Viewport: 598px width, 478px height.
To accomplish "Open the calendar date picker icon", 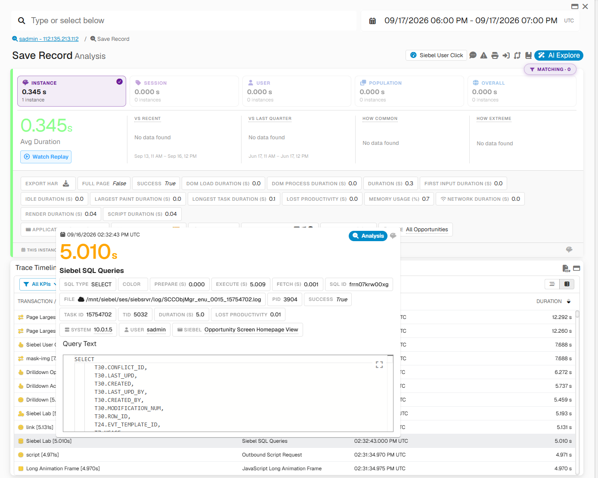I will tap(373, 21).
